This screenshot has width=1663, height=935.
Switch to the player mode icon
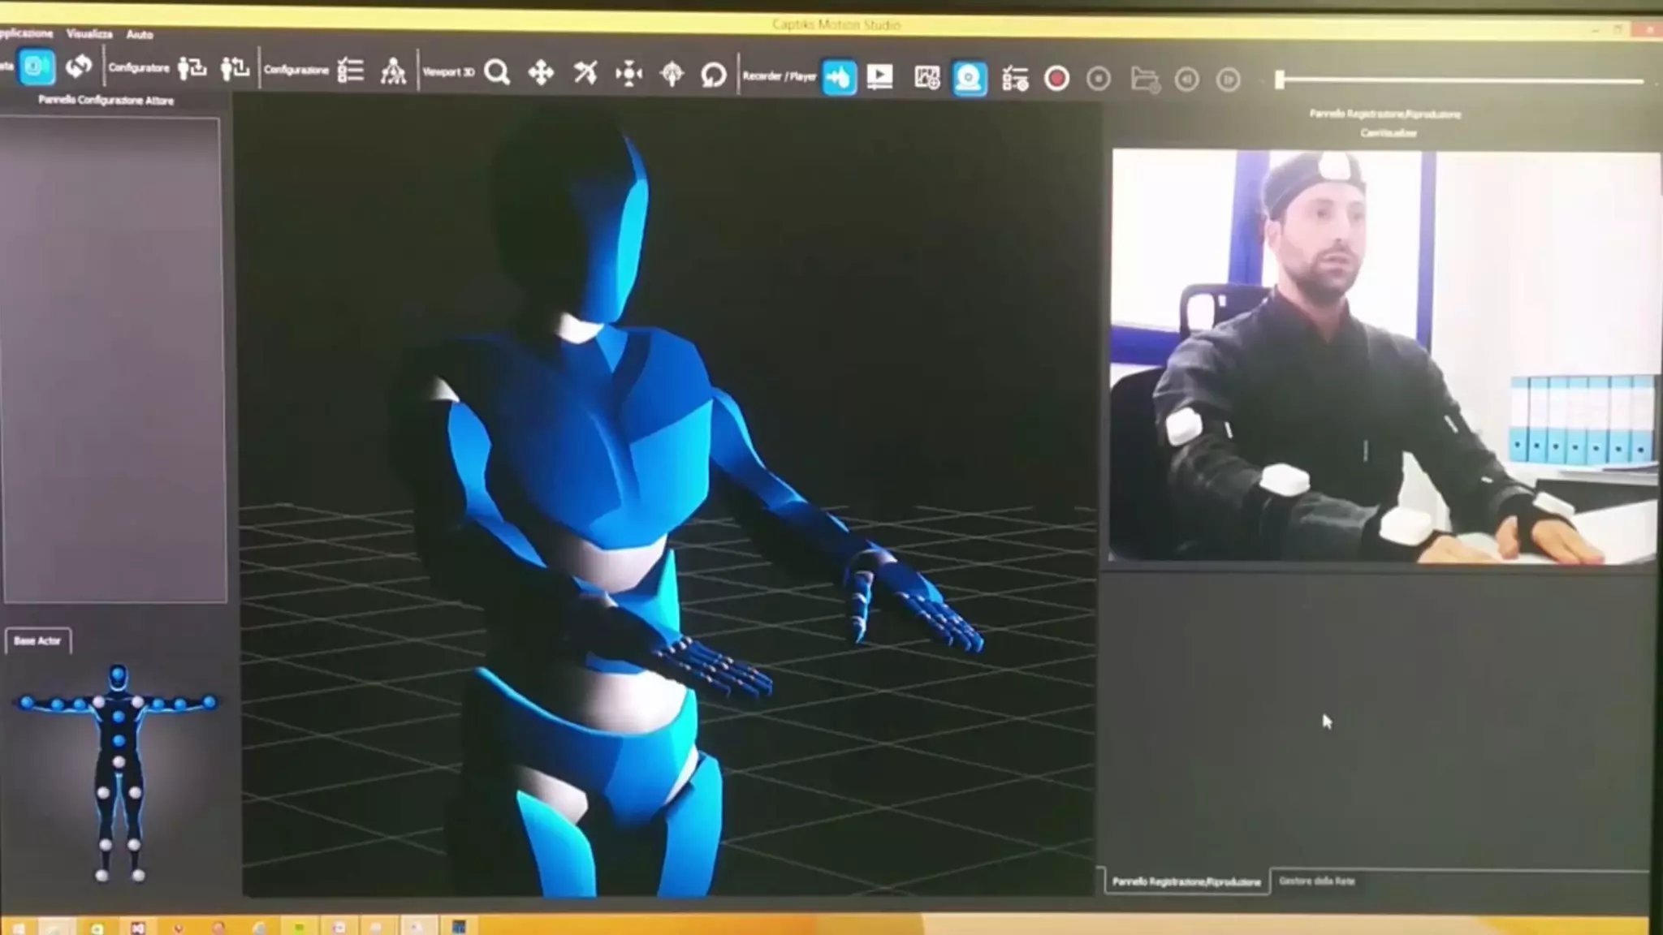pos(879,77)
